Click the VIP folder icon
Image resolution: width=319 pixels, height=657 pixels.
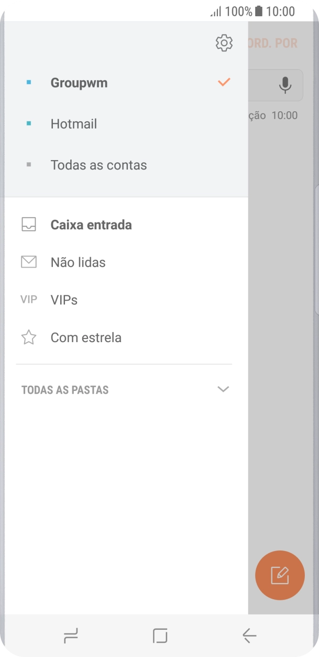(x=29, y=299)
